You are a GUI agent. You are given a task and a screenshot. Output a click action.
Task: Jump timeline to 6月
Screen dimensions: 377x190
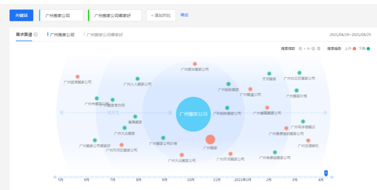(87, 180)
